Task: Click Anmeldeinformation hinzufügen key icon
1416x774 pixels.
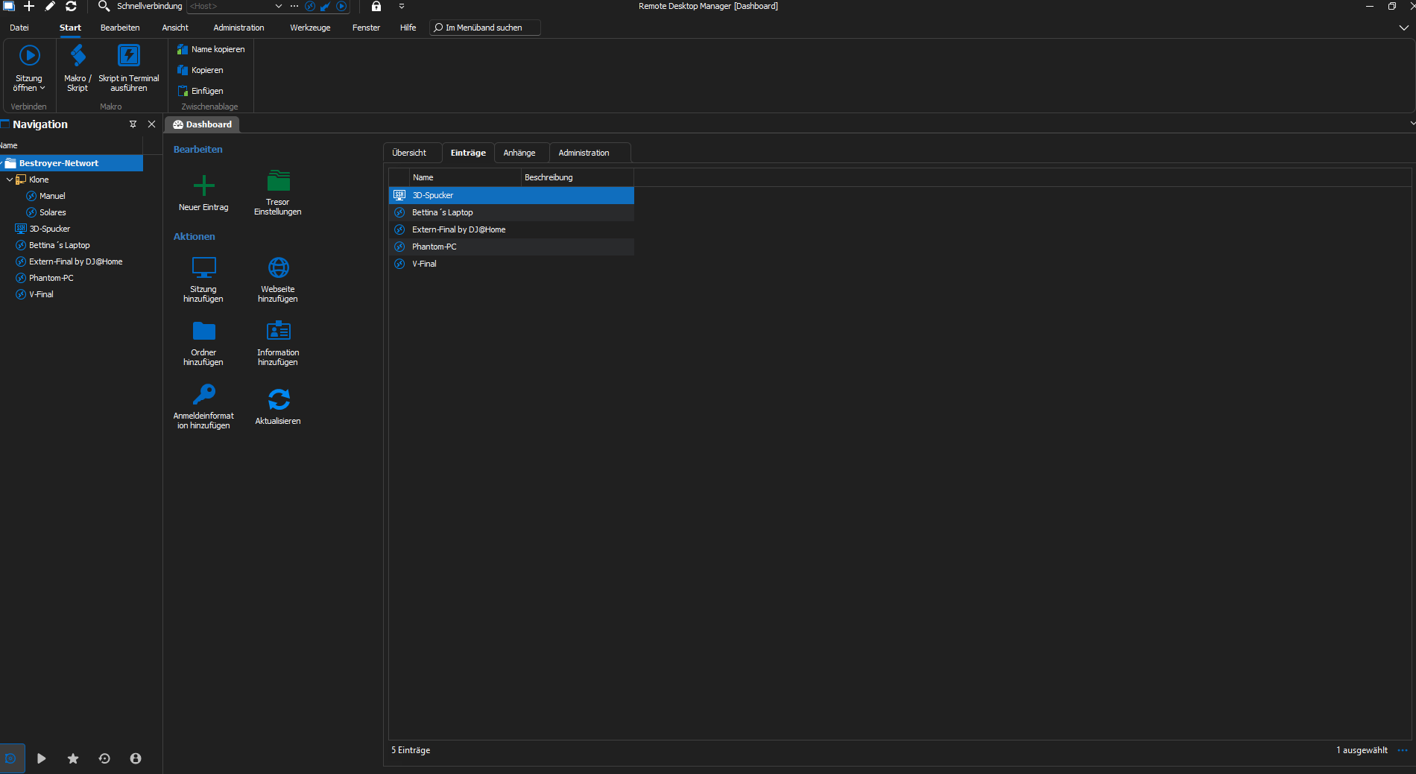Action: point(203,393)
